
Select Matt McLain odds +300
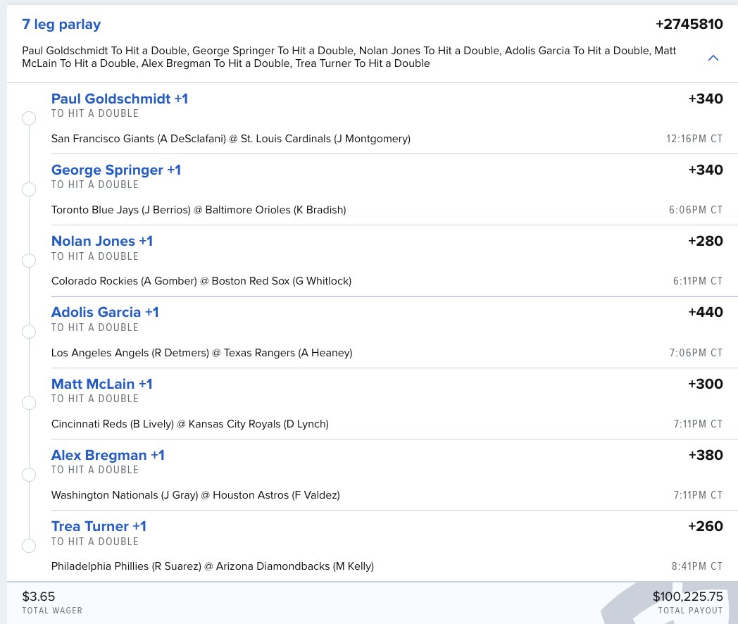click(x=705, y=384)
